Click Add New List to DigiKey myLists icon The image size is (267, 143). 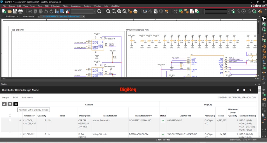(16, 104)
